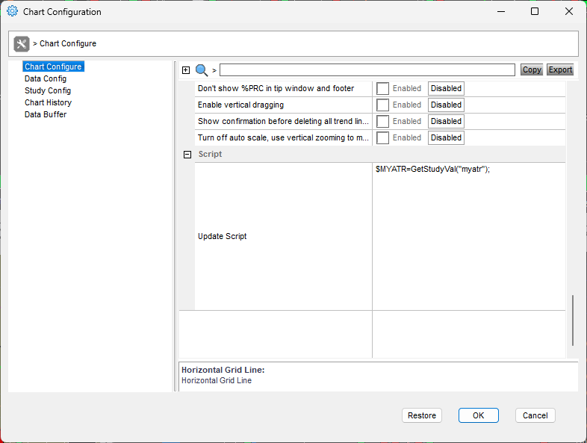Click the magnifier search icon
This screenshot has height=443, width=587.
[202, 70]
